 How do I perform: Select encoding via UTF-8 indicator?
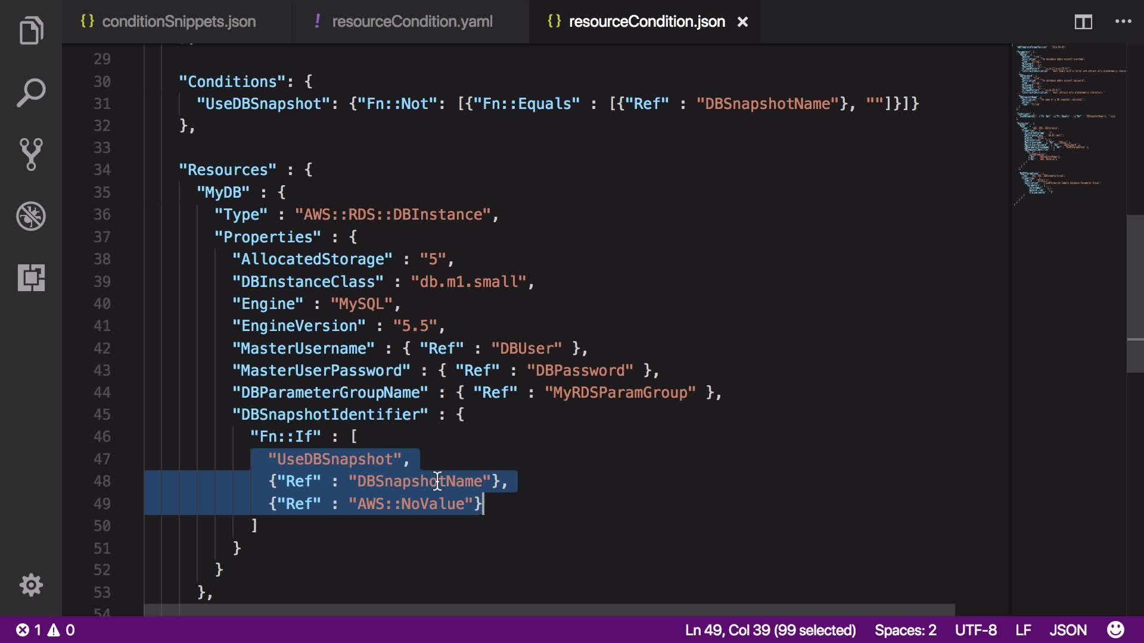pyautogui.click(x=975, y=630)
